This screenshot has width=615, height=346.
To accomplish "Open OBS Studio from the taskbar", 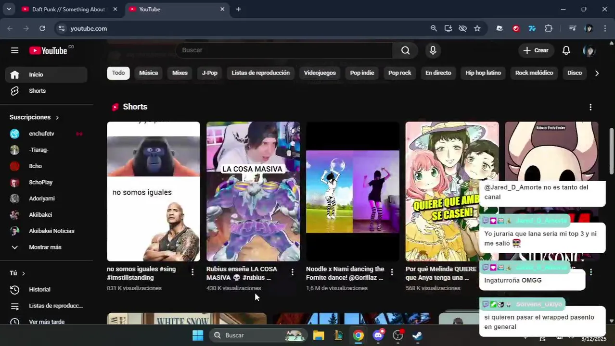I will point(398,335).
